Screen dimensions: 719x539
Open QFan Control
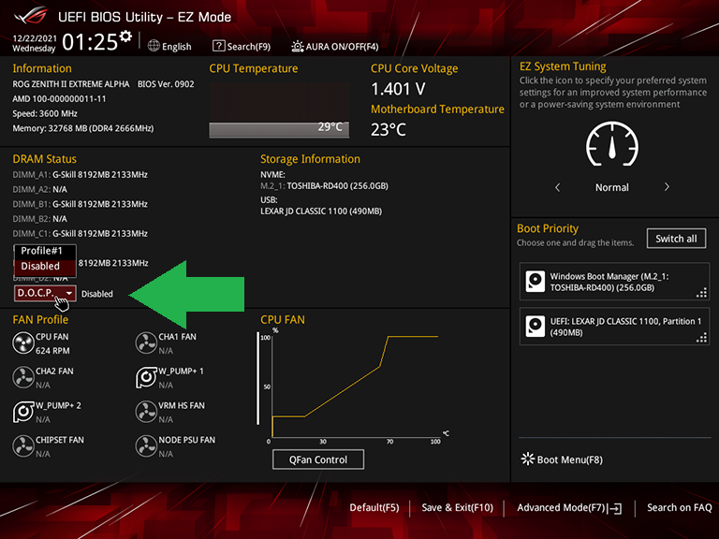pyautogui.click(x=318, y=459)
